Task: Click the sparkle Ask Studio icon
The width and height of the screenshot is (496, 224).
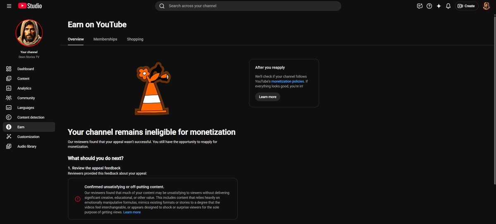Action: [x=439, y=6]
